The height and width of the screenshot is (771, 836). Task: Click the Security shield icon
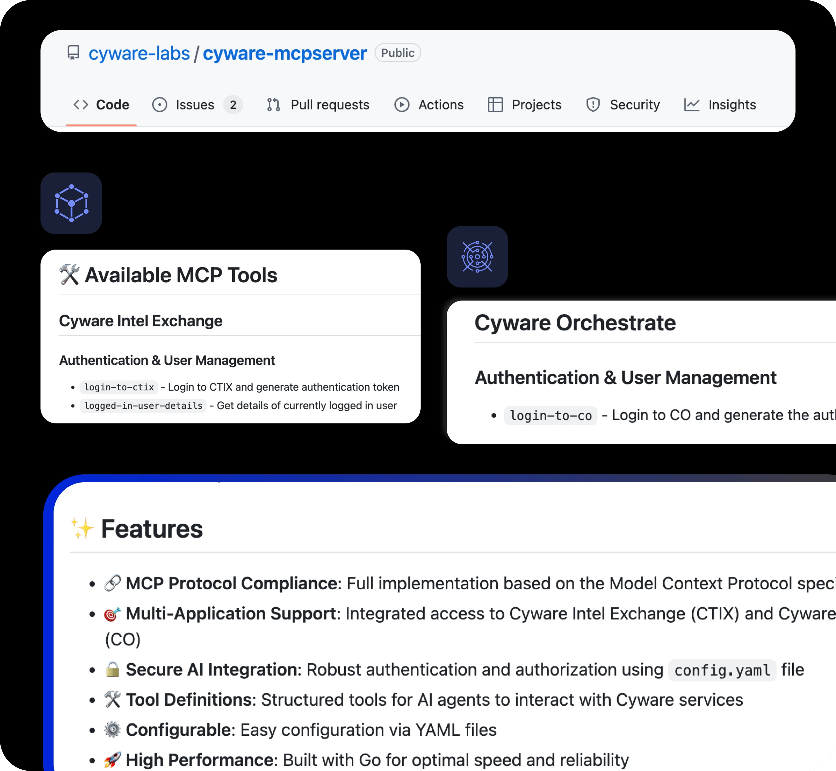[x=593, y=105]
